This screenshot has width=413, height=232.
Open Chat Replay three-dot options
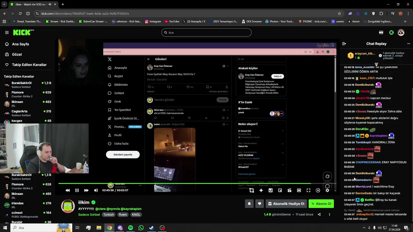coord(409,43)
